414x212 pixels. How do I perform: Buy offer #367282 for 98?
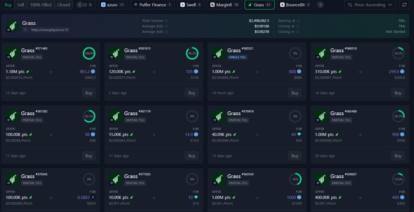pos(89,156)
